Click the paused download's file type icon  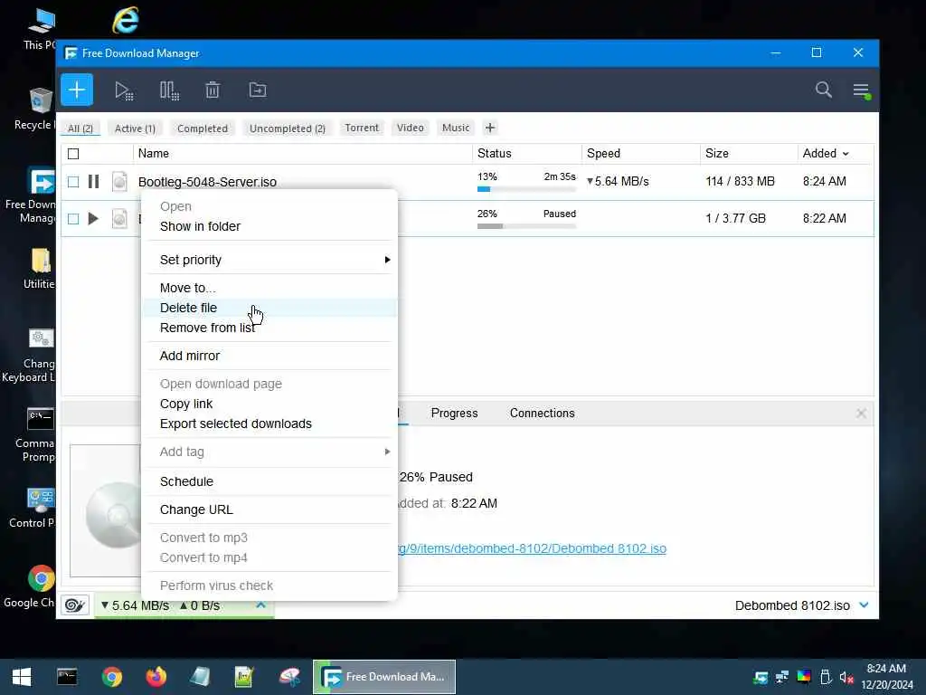tap(119, 219)
